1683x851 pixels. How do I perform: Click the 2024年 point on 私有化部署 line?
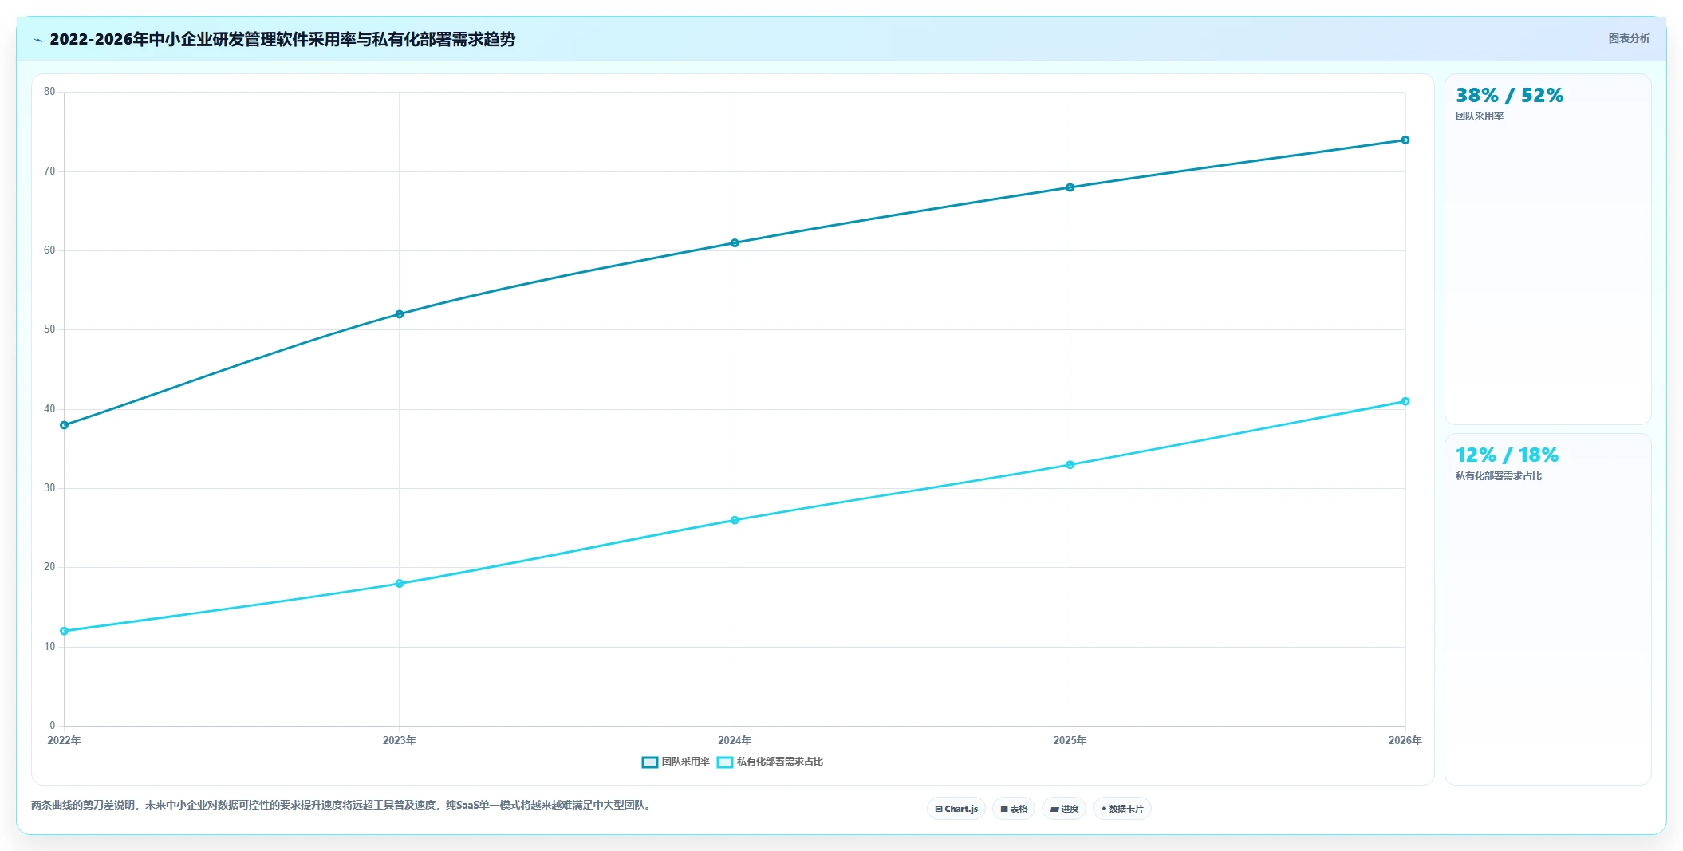[735, 520]
